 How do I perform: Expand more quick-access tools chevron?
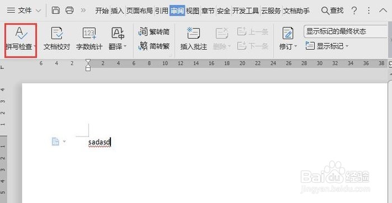pyautogui.click(x=83, y=10)
